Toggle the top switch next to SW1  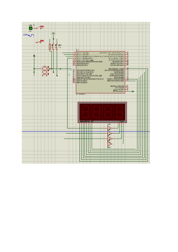39,28
